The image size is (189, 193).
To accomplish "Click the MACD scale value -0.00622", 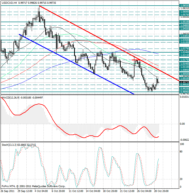I will click(184, 140).
